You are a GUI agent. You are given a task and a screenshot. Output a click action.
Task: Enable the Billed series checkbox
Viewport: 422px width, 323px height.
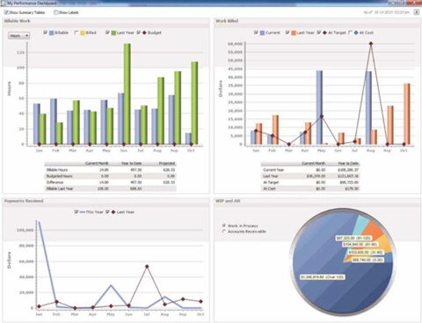(x=76, y=32)
